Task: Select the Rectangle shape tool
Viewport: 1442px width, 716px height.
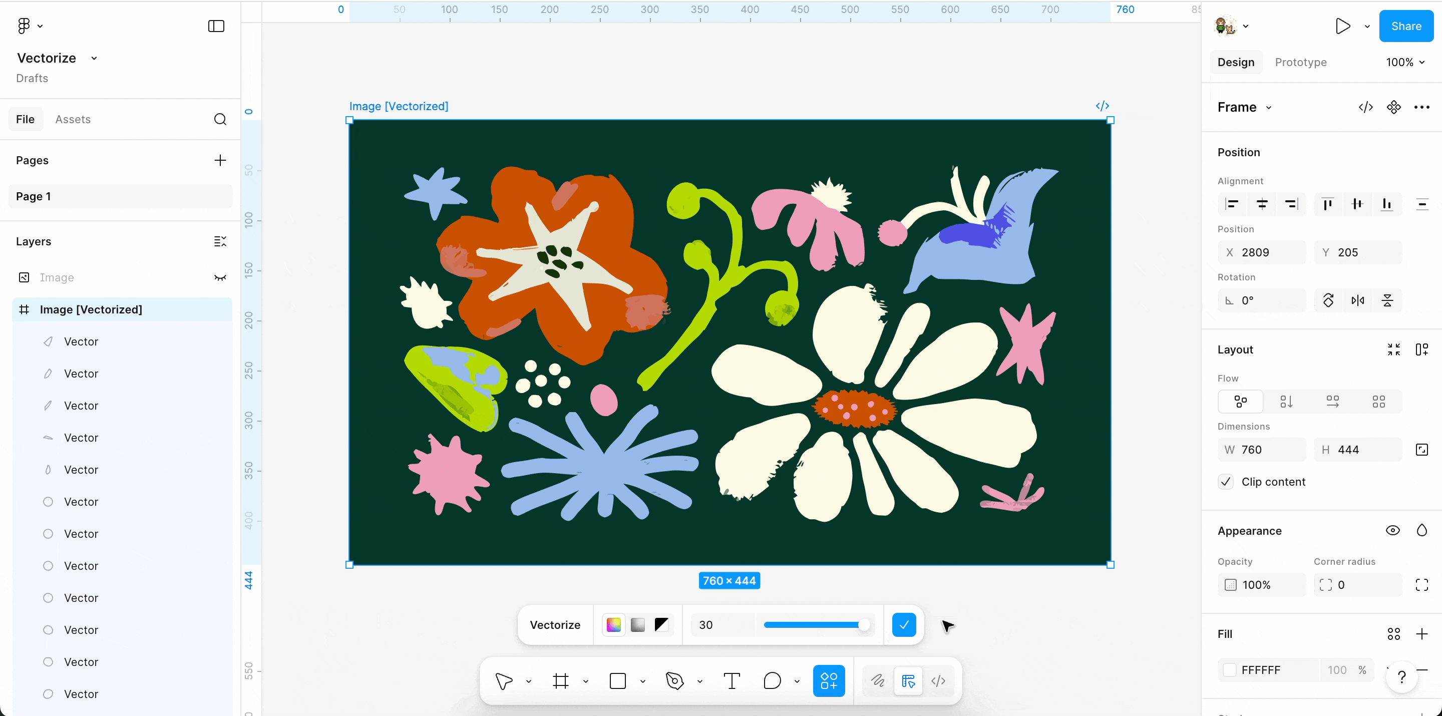Action: (618, 681)
